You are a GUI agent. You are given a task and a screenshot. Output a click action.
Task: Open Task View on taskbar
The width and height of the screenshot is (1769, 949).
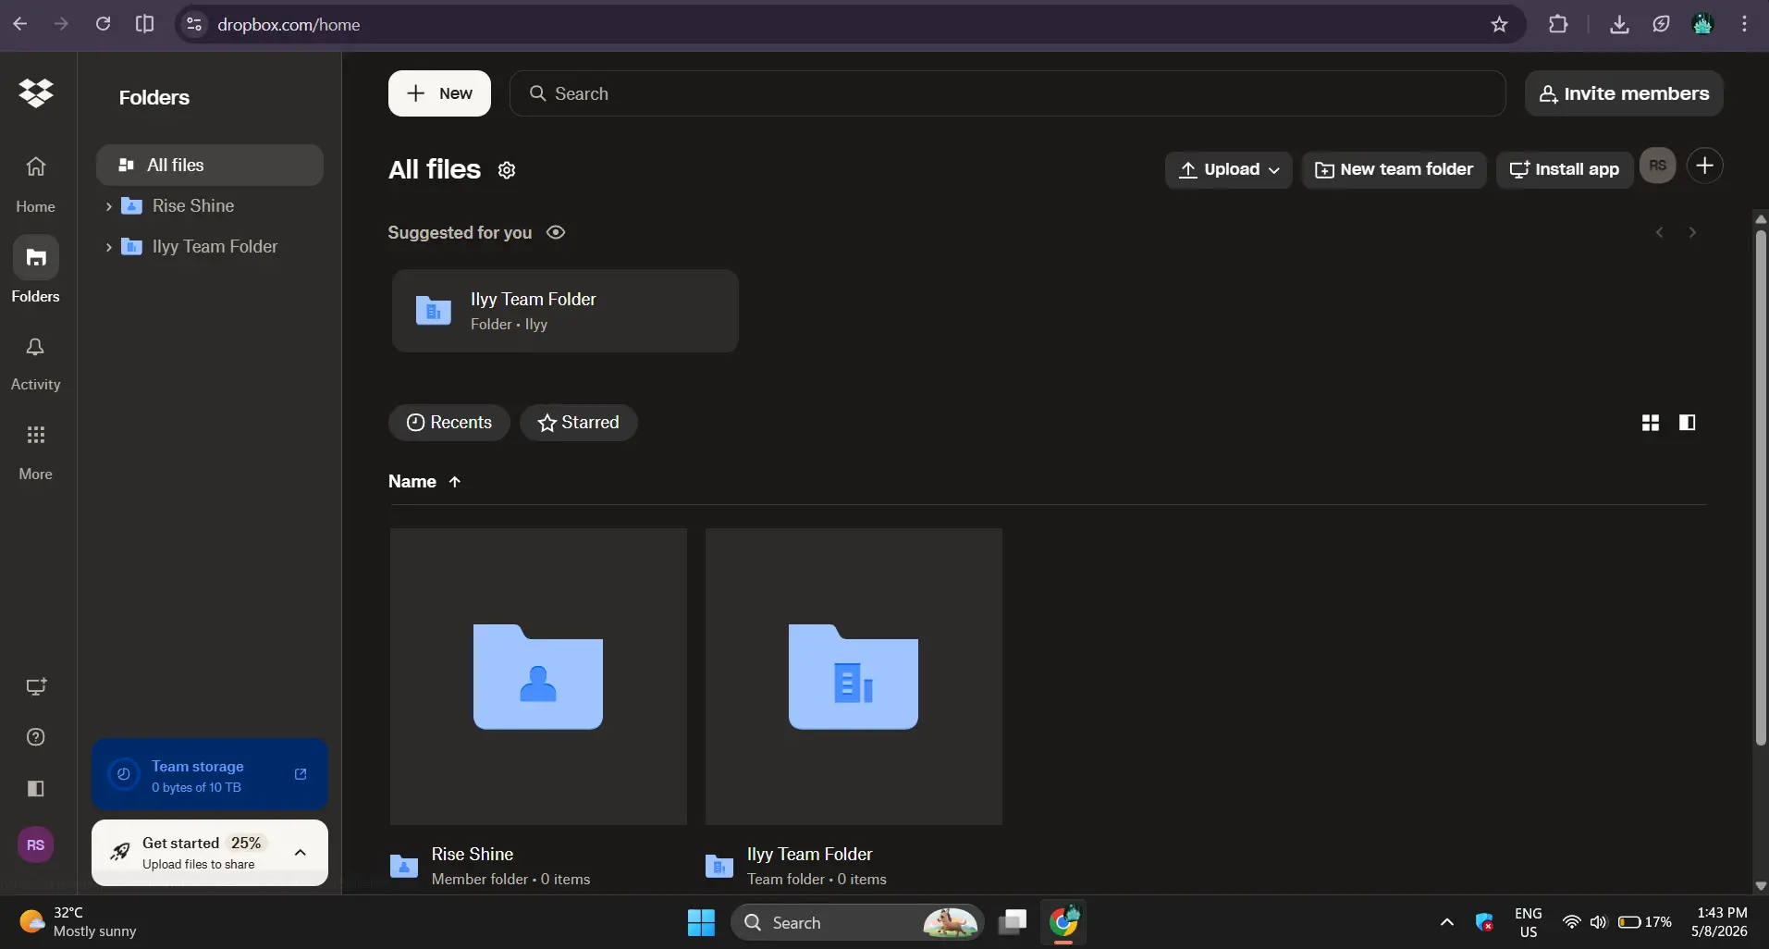[1013, 922]
